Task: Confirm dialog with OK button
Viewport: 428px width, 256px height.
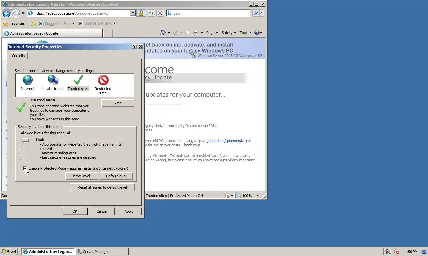Action: click(75, 211)
